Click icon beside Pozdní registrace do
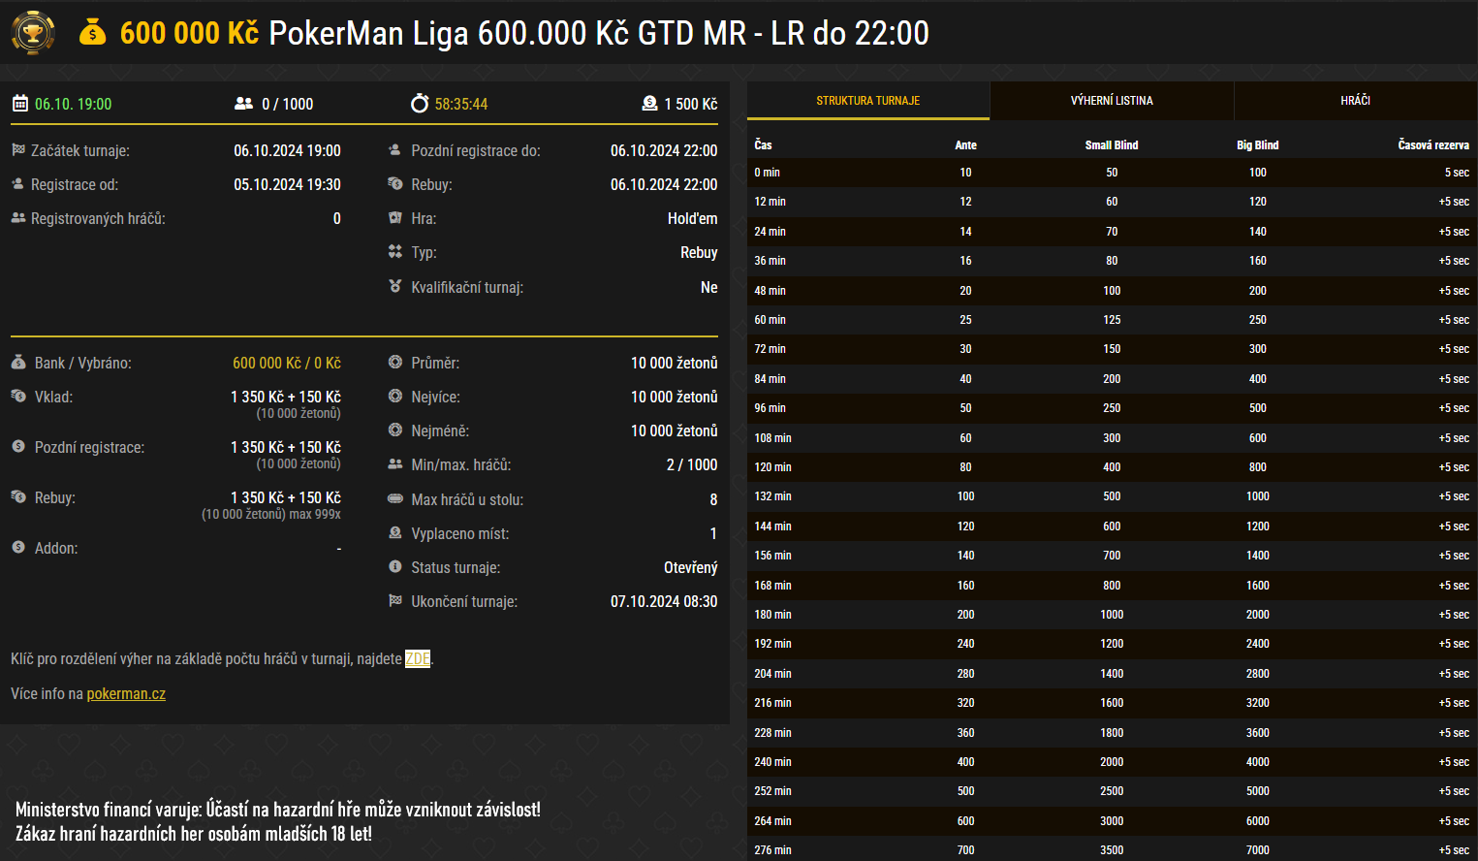 click(394, 150)
